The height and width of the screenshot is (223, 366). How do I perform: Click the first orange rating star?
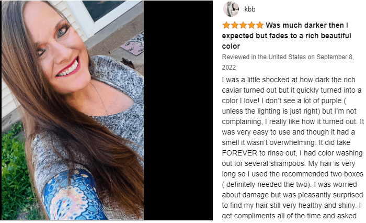226,25
